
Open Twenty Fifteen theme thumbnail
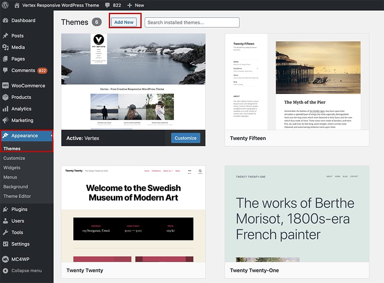tap(297, 82)
